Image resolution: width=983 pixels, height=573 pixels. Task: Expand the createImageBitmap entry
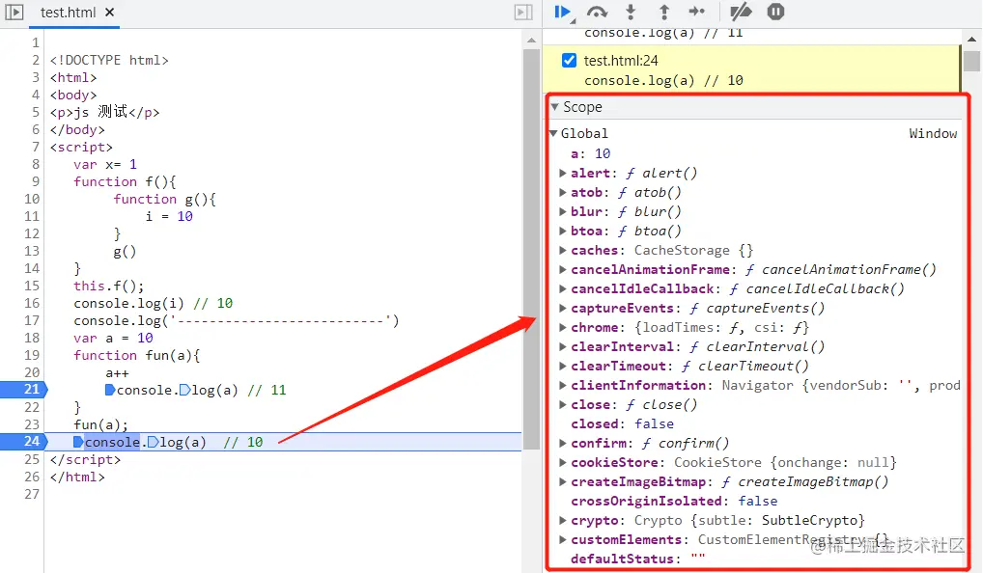point(563,481)
